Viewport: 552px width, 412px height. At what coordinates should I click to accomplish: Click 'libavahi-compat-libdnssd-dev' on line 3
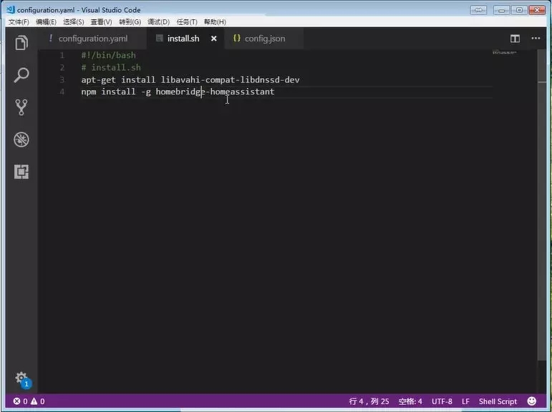(231, 80)
